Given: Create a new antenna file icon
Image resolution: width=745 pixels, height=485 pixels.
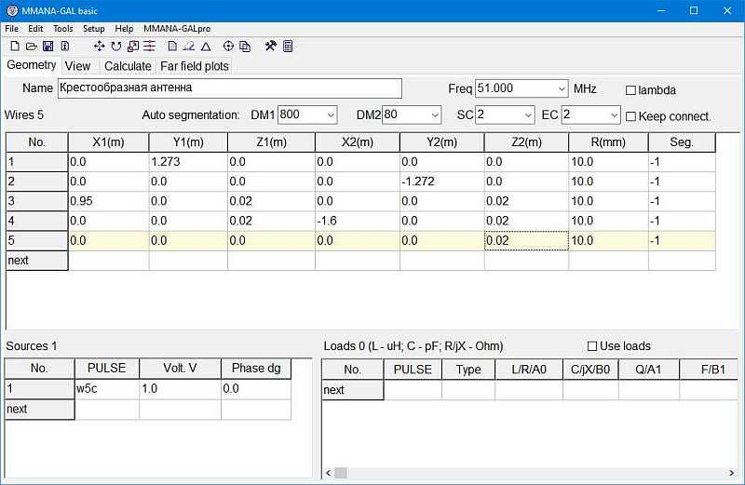Looking at the screenshot, I should [x=15, y=46].
